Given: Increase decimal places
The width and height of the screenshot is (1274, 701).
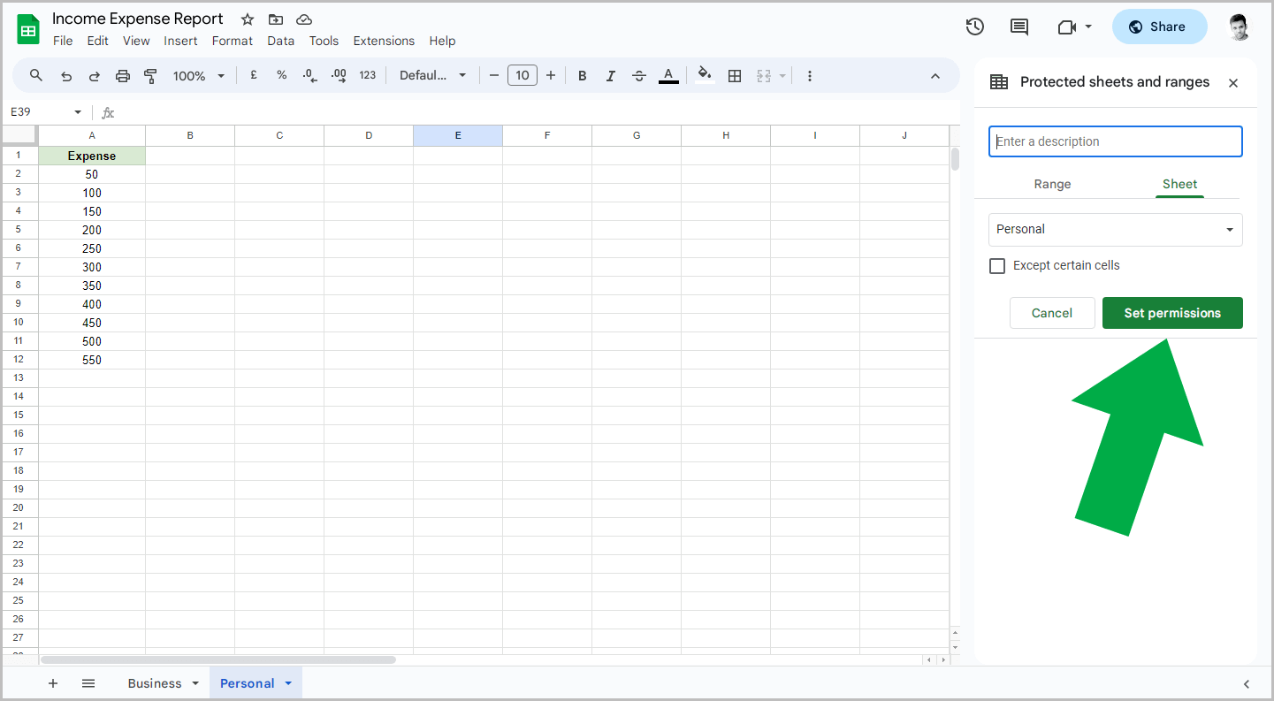Looking at the screenshot, I should tap(339, 76).
